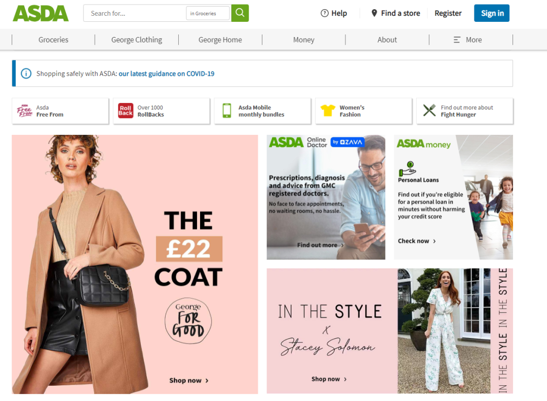The image size is (547, 401).
Task: Click the crossed cutlery Fight Hunger icon
Action: point(429,111)
